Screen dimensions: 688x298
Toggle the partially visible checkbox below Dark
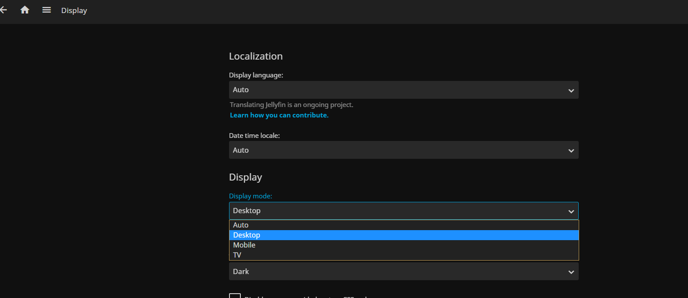(235, 295)
